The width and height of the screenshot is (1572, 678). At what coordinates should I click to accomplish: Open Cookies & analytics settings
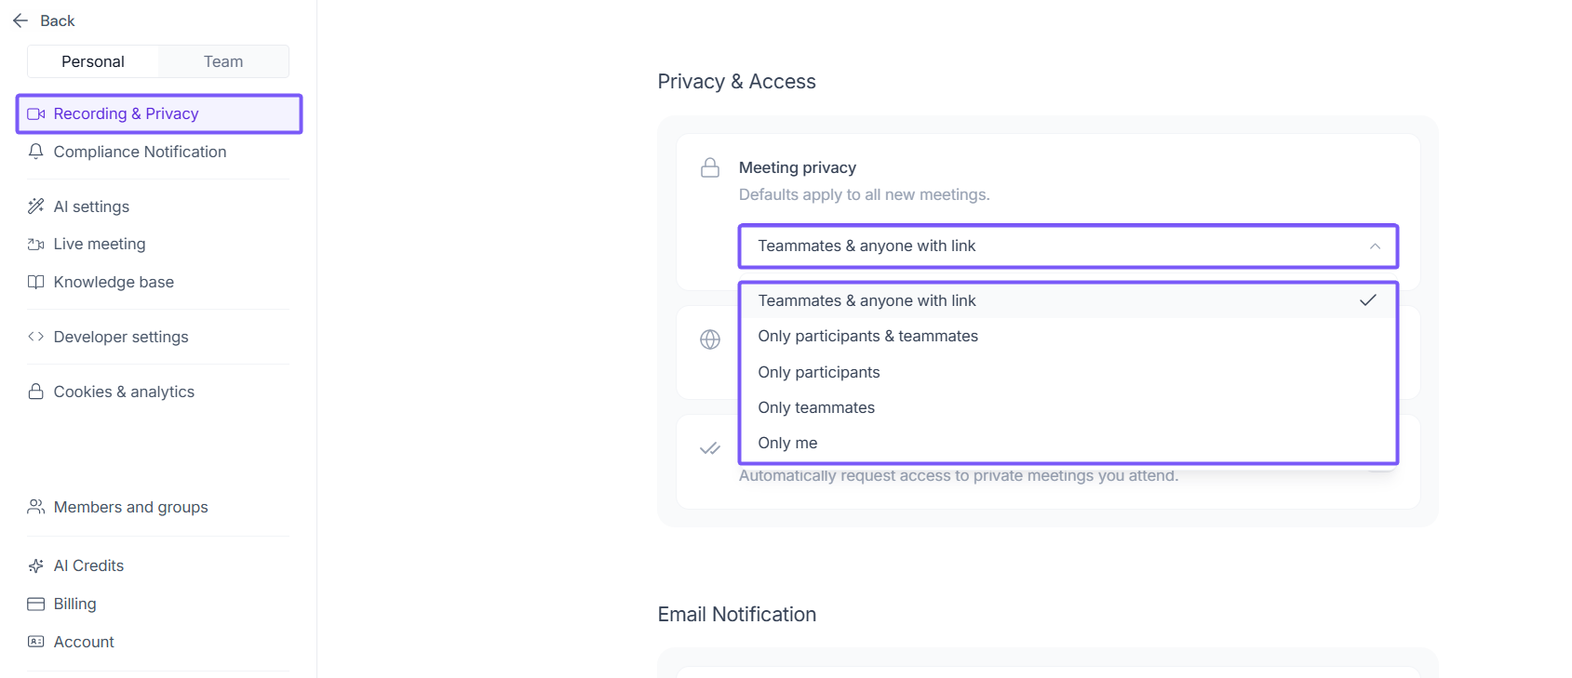[x=124, y=392]
